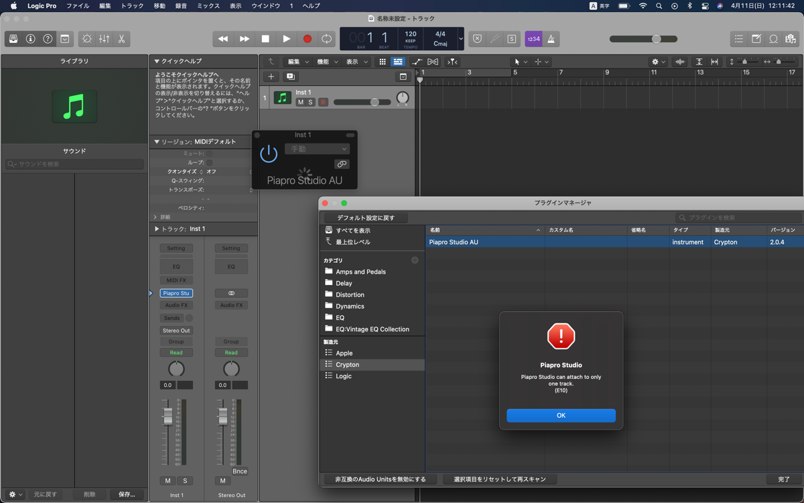Toggle the Solo S control-bar button

(512, 39)
